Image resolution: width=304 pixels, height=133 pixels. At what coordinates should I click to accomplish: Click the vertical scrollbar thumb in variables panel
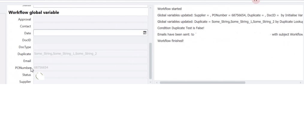pos(151,60)
